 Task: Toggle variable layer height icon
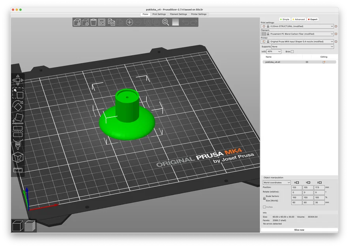(x=175, y=22)
